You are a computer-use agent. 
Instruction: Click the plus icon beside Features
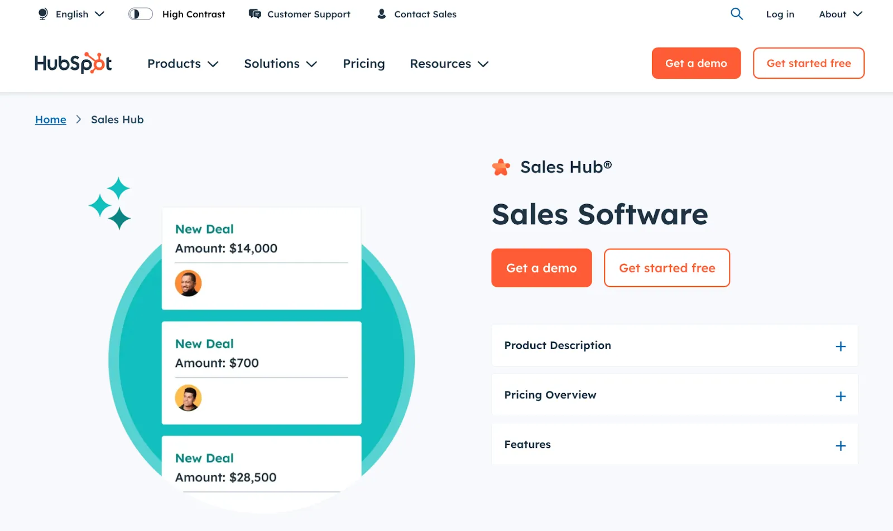tap(841, 446)
